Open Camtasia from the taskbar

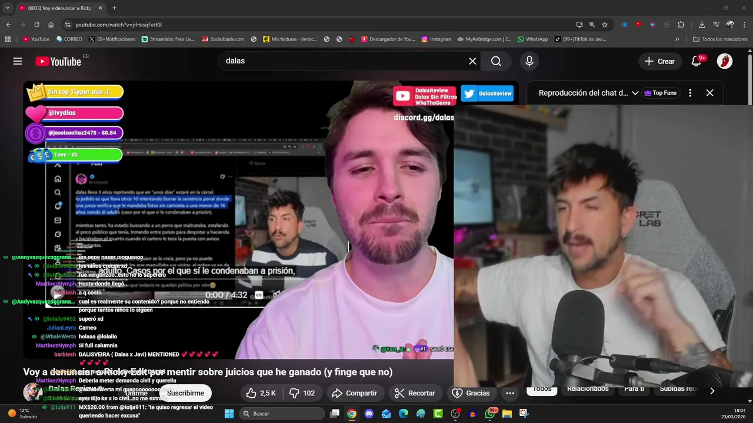pyautogui.click(x=438, y=414)
